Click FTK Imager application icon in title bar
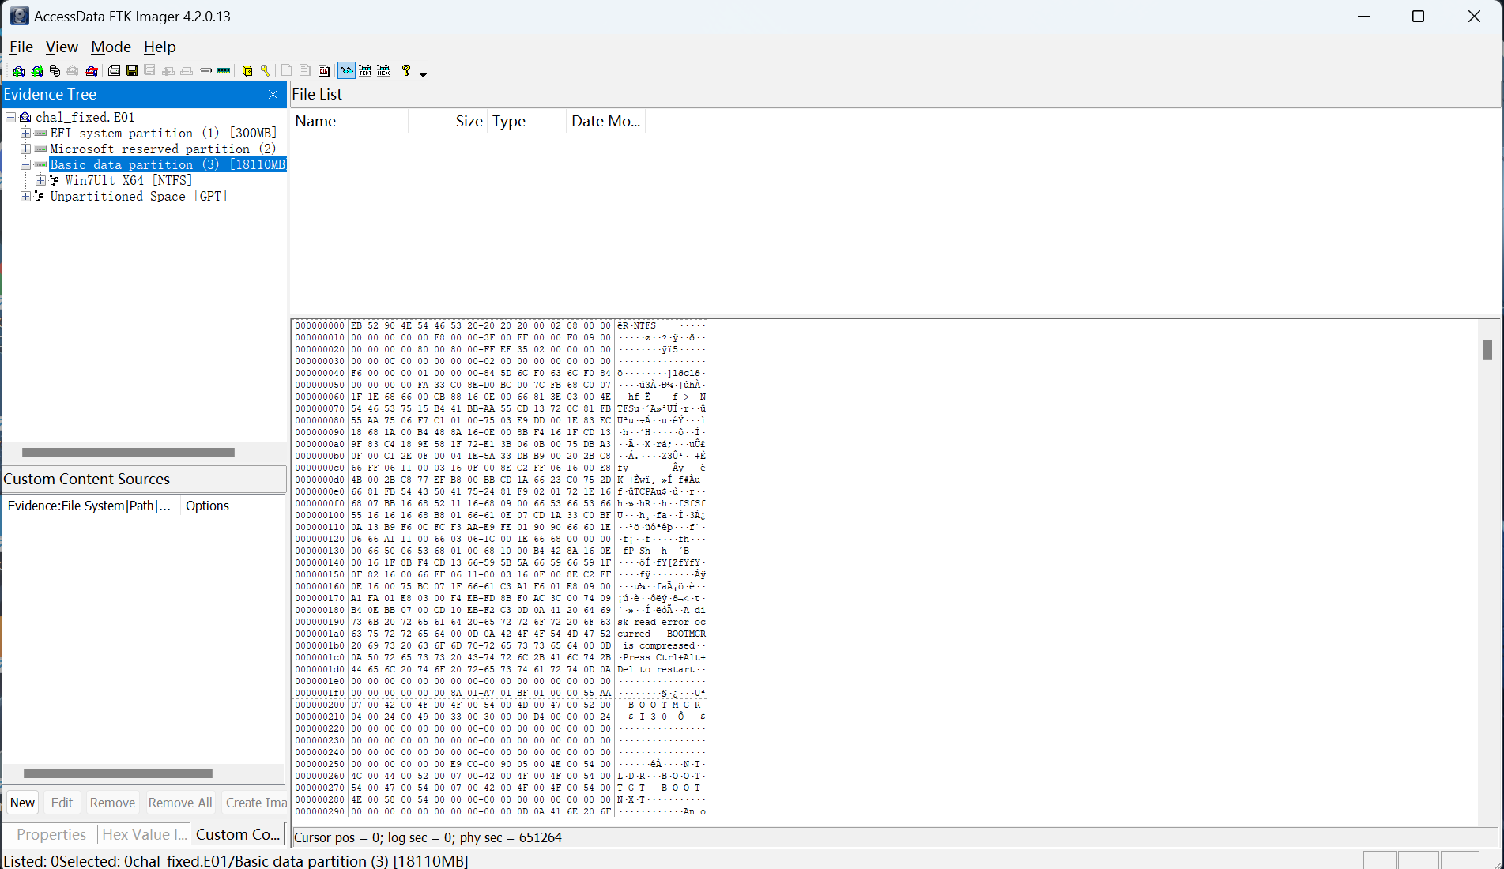Screen dimensions: 1504x869 click(x=19, y=16)
